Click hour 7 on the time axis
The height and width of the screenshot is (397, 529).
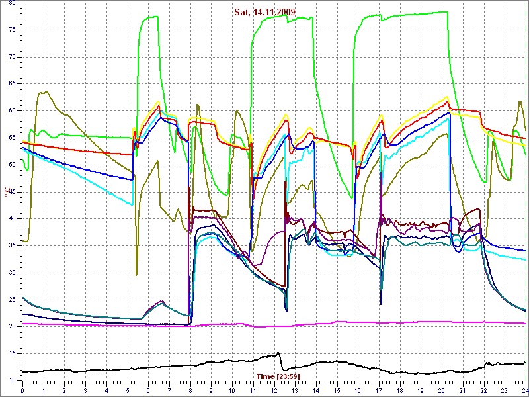(169, 391)
